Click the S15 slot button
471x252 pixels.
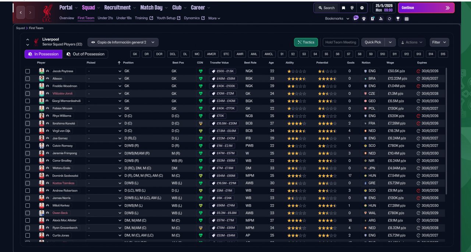(443, 54)
